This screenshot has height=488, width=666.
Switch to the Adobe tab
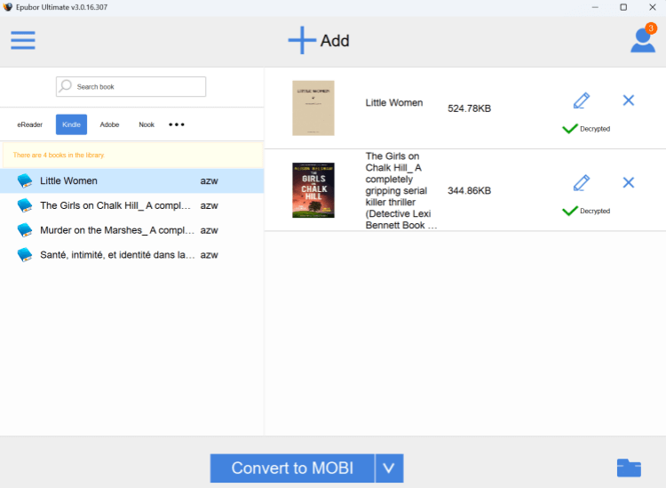(109, 124)
